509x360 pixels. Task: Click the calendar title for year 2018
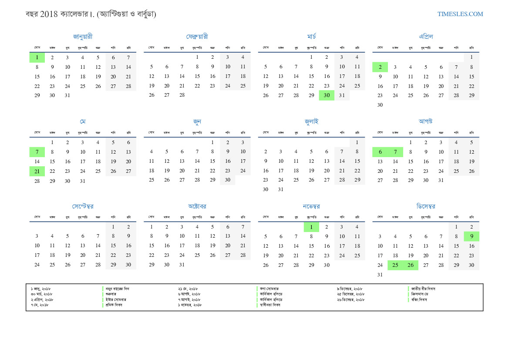click(x=91, y=14)
